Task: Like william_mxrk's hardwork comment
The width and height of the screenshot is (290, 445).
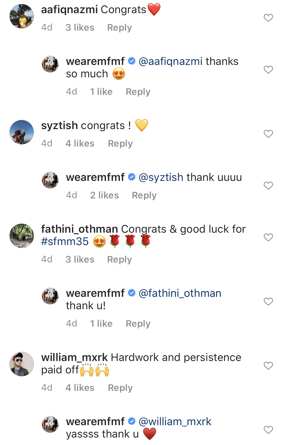Action: [x=268, y=366]
